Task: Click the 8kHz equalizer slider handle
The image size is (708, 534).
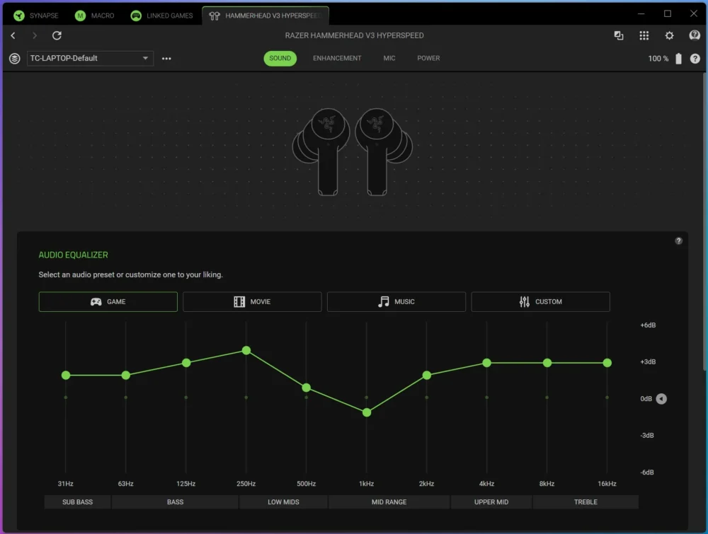Action: point(547,363)
